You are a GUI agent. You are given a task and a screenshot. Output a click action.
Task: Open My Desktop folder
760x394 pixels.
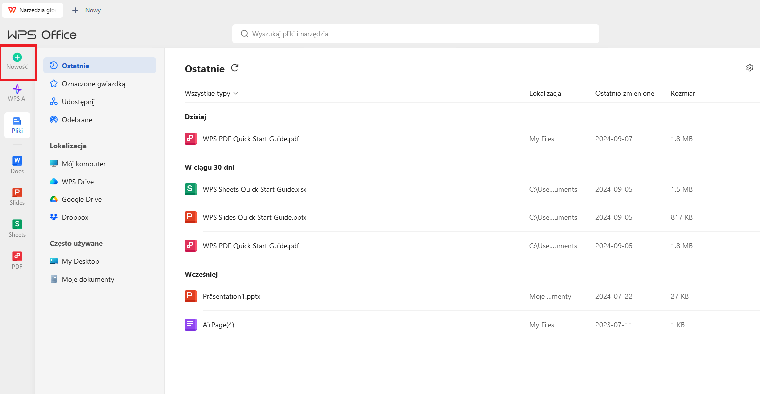pos(80,261)
